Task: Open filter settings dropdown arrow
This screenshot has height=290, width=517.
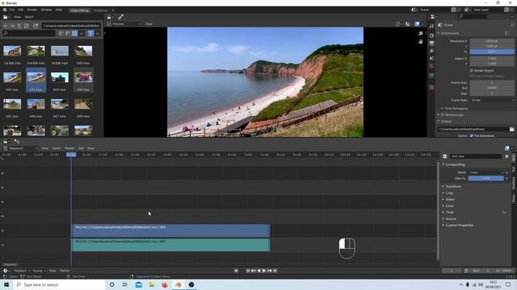Action: click(x=97, y=33)
